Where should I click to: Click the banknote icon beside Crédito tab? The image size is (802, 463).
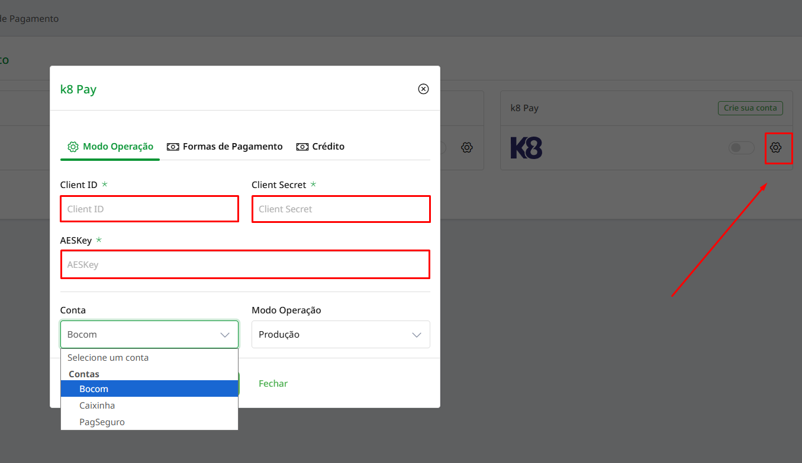[x=302, y=147]
